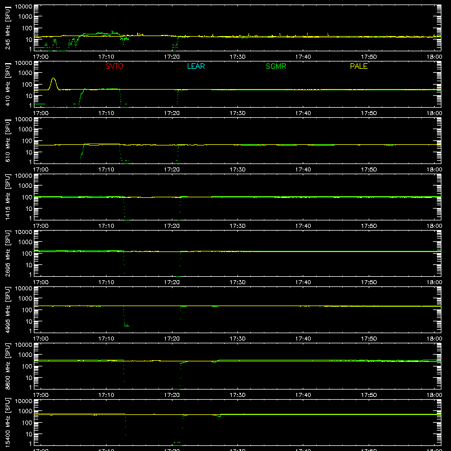The height and width of the screenshot is (451, 451).
Task: Click 17:40 tick label under 610 MHz plot
Action: 303,170
